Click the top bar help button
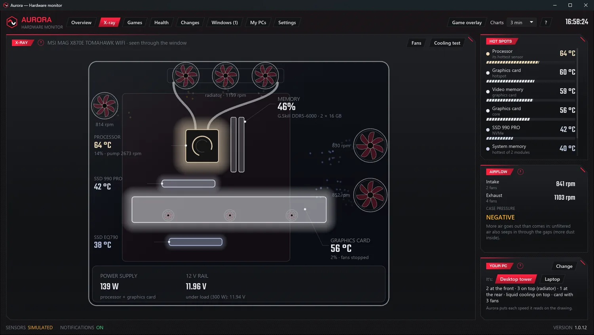This screenshot has height=335, width=594. pyautogui.click(x=546, y=23)
